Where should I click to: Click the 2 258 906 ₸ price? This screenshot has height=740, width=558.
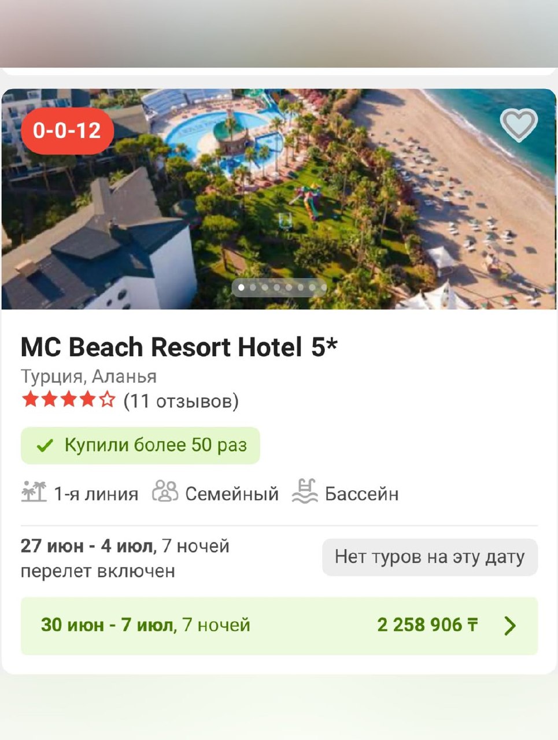(x=427, y=625)
